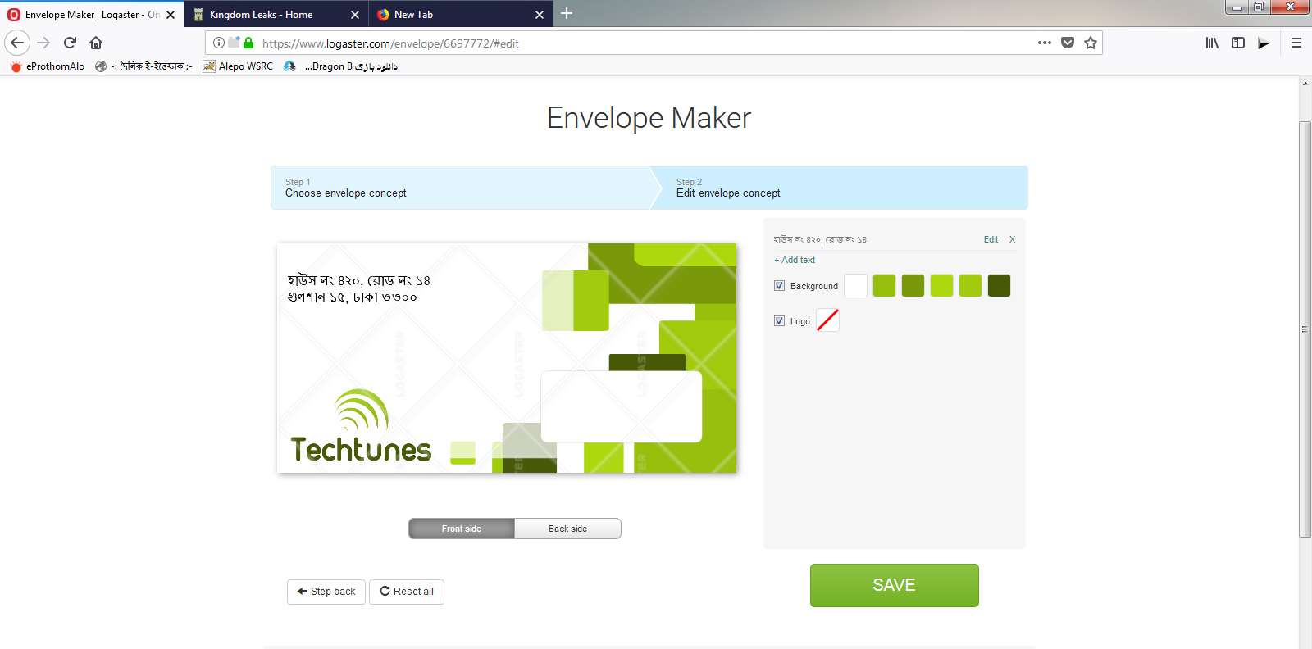This screenshot has height=649, width=1312.
Task: Remove the address text line with X
Action: coord(1012,239)
